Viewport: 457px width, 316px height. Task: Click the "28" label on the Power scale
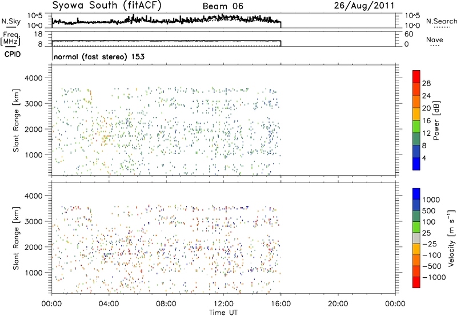coord(426,83)
